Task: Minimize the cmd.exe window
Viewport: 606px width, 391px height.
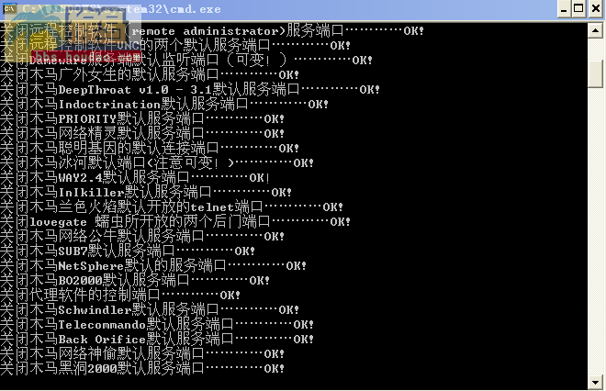Action: point(564,8)
